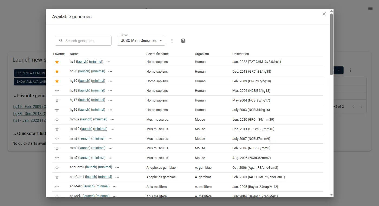Open hs1 - Jan. 2022 favorite link

click(x=29, y=120)
